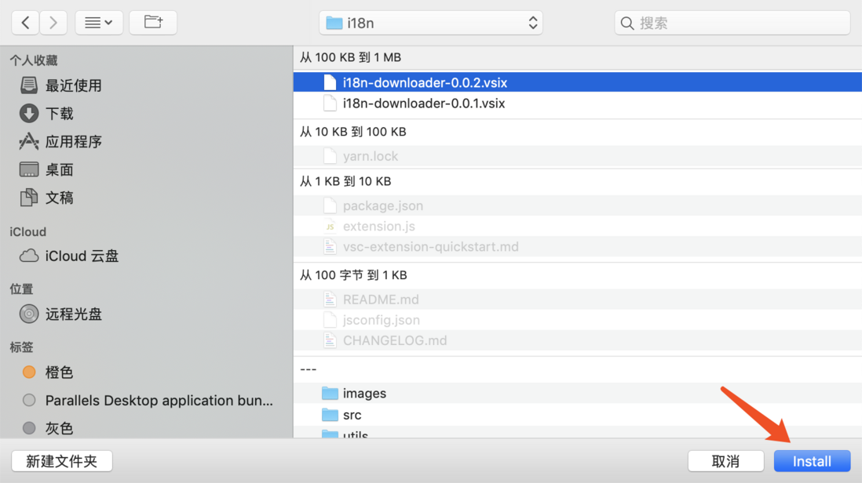
Task: Click the vsc-extension-quickstart.md file row
Action: pos(577,247)
